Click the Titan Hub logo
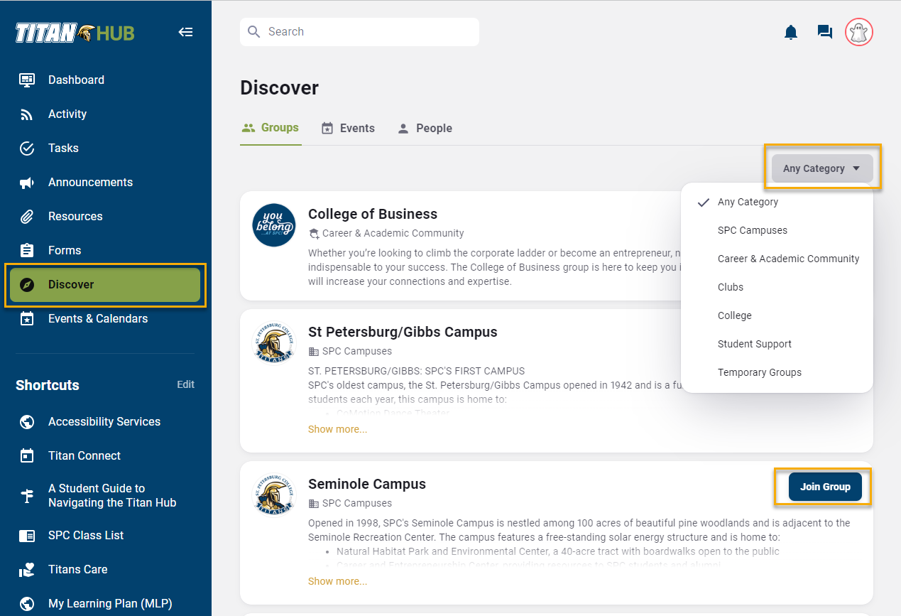This screenshot has width=901, height=616. click(x=75, y=32)
